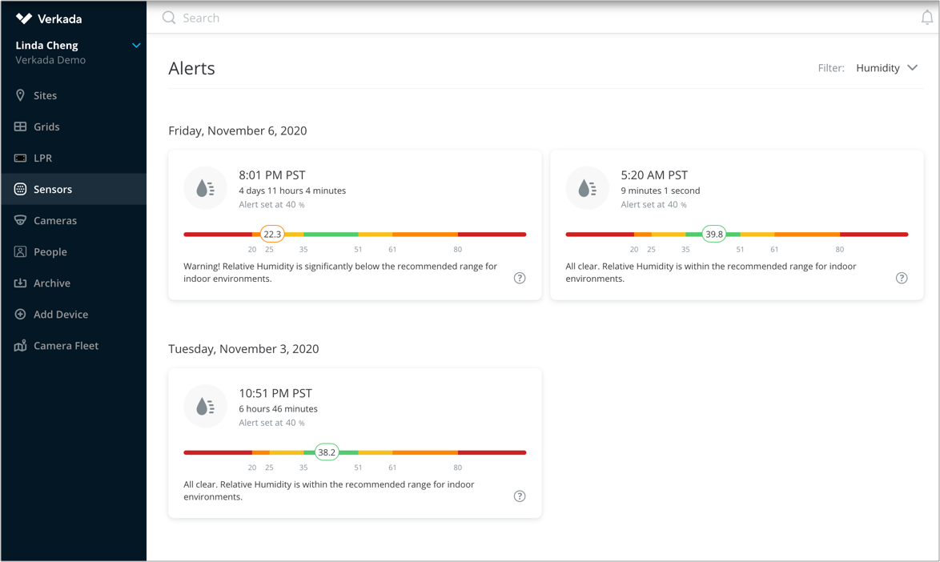Screen dimensions: 940x562
Task: Click the help icon on the 10:51 PM alert
Action: pos(520,496)
